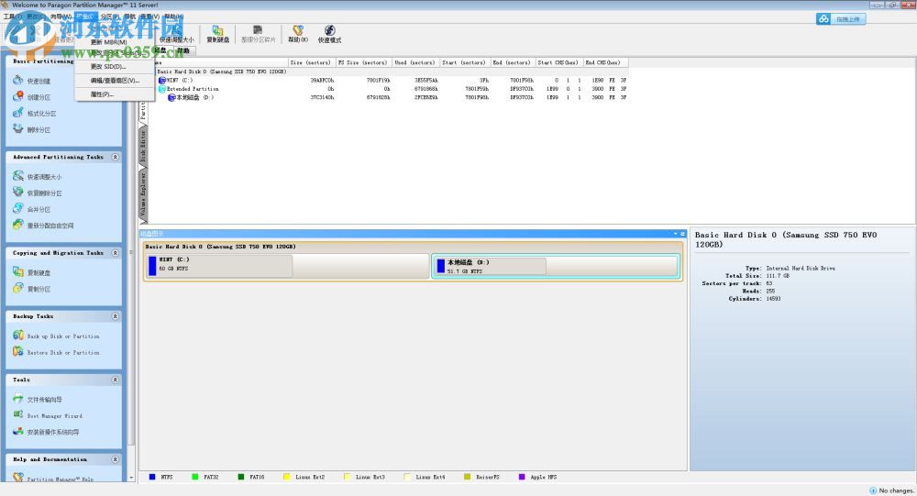Start the 复制分区 copy partition task

(32, 289)
